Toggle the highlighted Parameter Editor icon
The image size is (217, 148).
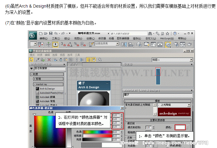click(x=94, y=60)
